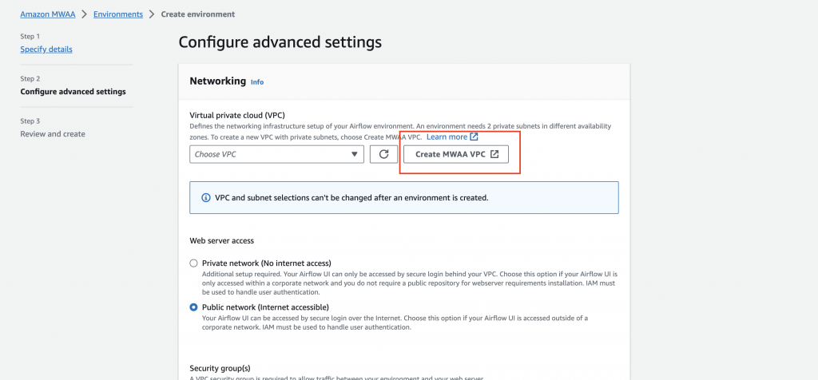This screenshot has width=818, height=380.
Task: Open the Choose VPC dropdown
Action: (276, 154)
